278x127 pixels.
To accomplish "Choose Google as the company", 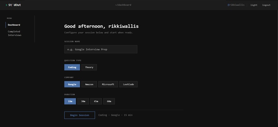I will (72, 84).
